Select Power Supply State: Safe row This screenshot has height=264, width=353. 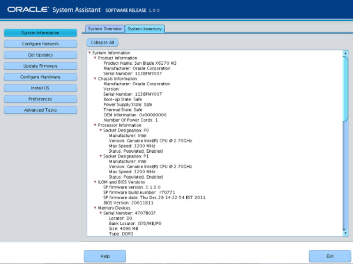point(128,104)
